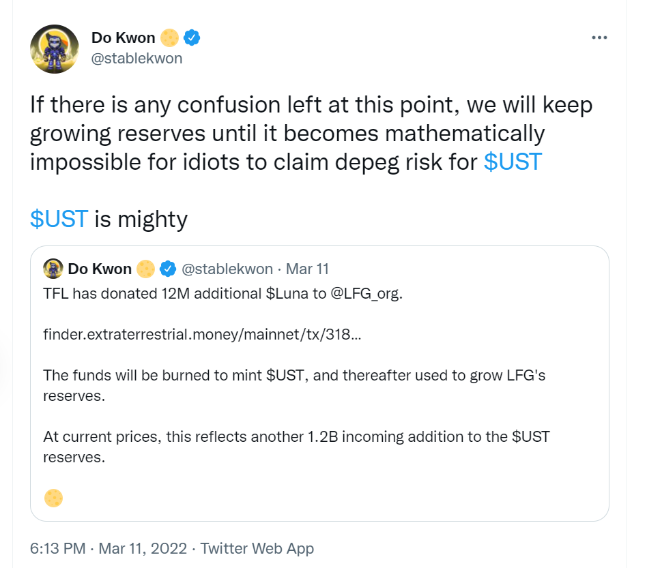Open the 6:13 PM Mar 11, 2022 timestamp

[x=109, y=549]
